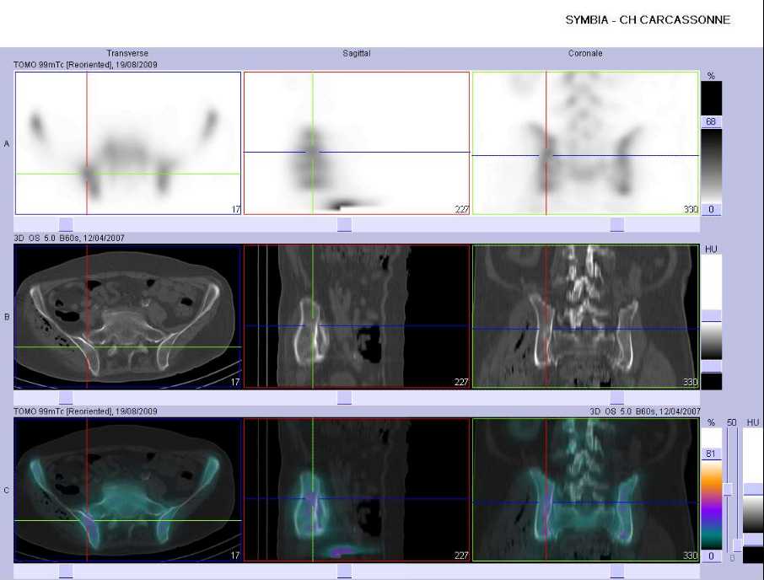Click row A's TOMO 99mTc [Reoriented] label
The height and width of the screenshot is (580, 764).
(85, 64)
